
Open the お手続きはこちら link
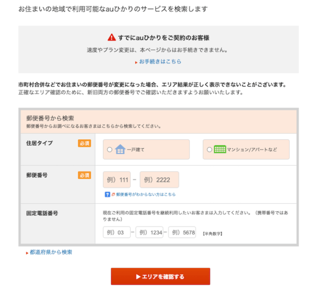pyautogui.click(x=160, y=62)
